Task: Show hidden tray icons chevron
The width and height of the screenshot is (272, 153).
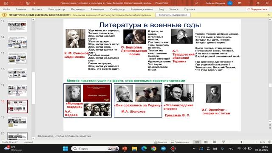Action: pyautogui.click(x=194, y=149)
